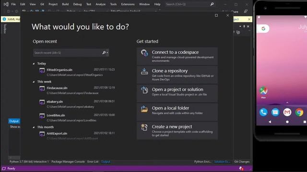This screenshot has width=307, height=172.
Task: Open Gmail app on emulator dock
Action: [x=287, y=112]
